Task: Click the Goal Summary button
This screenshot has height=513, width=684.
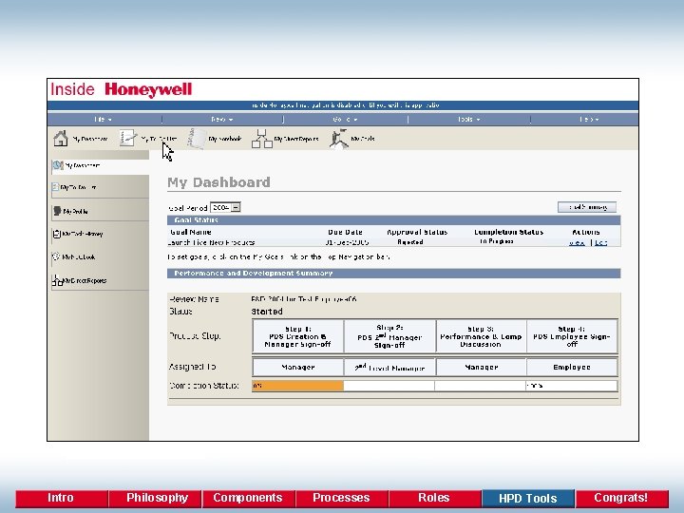Action: coord(587,207)
